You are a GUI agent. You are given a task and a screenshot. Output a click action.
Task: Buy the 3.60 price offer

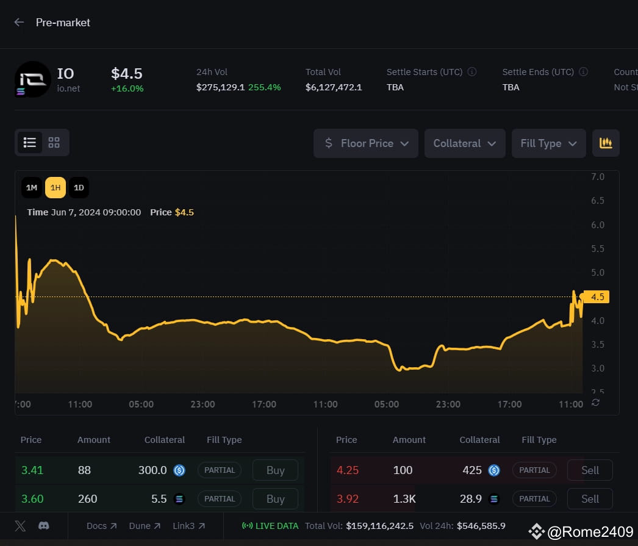click(276, 499)
